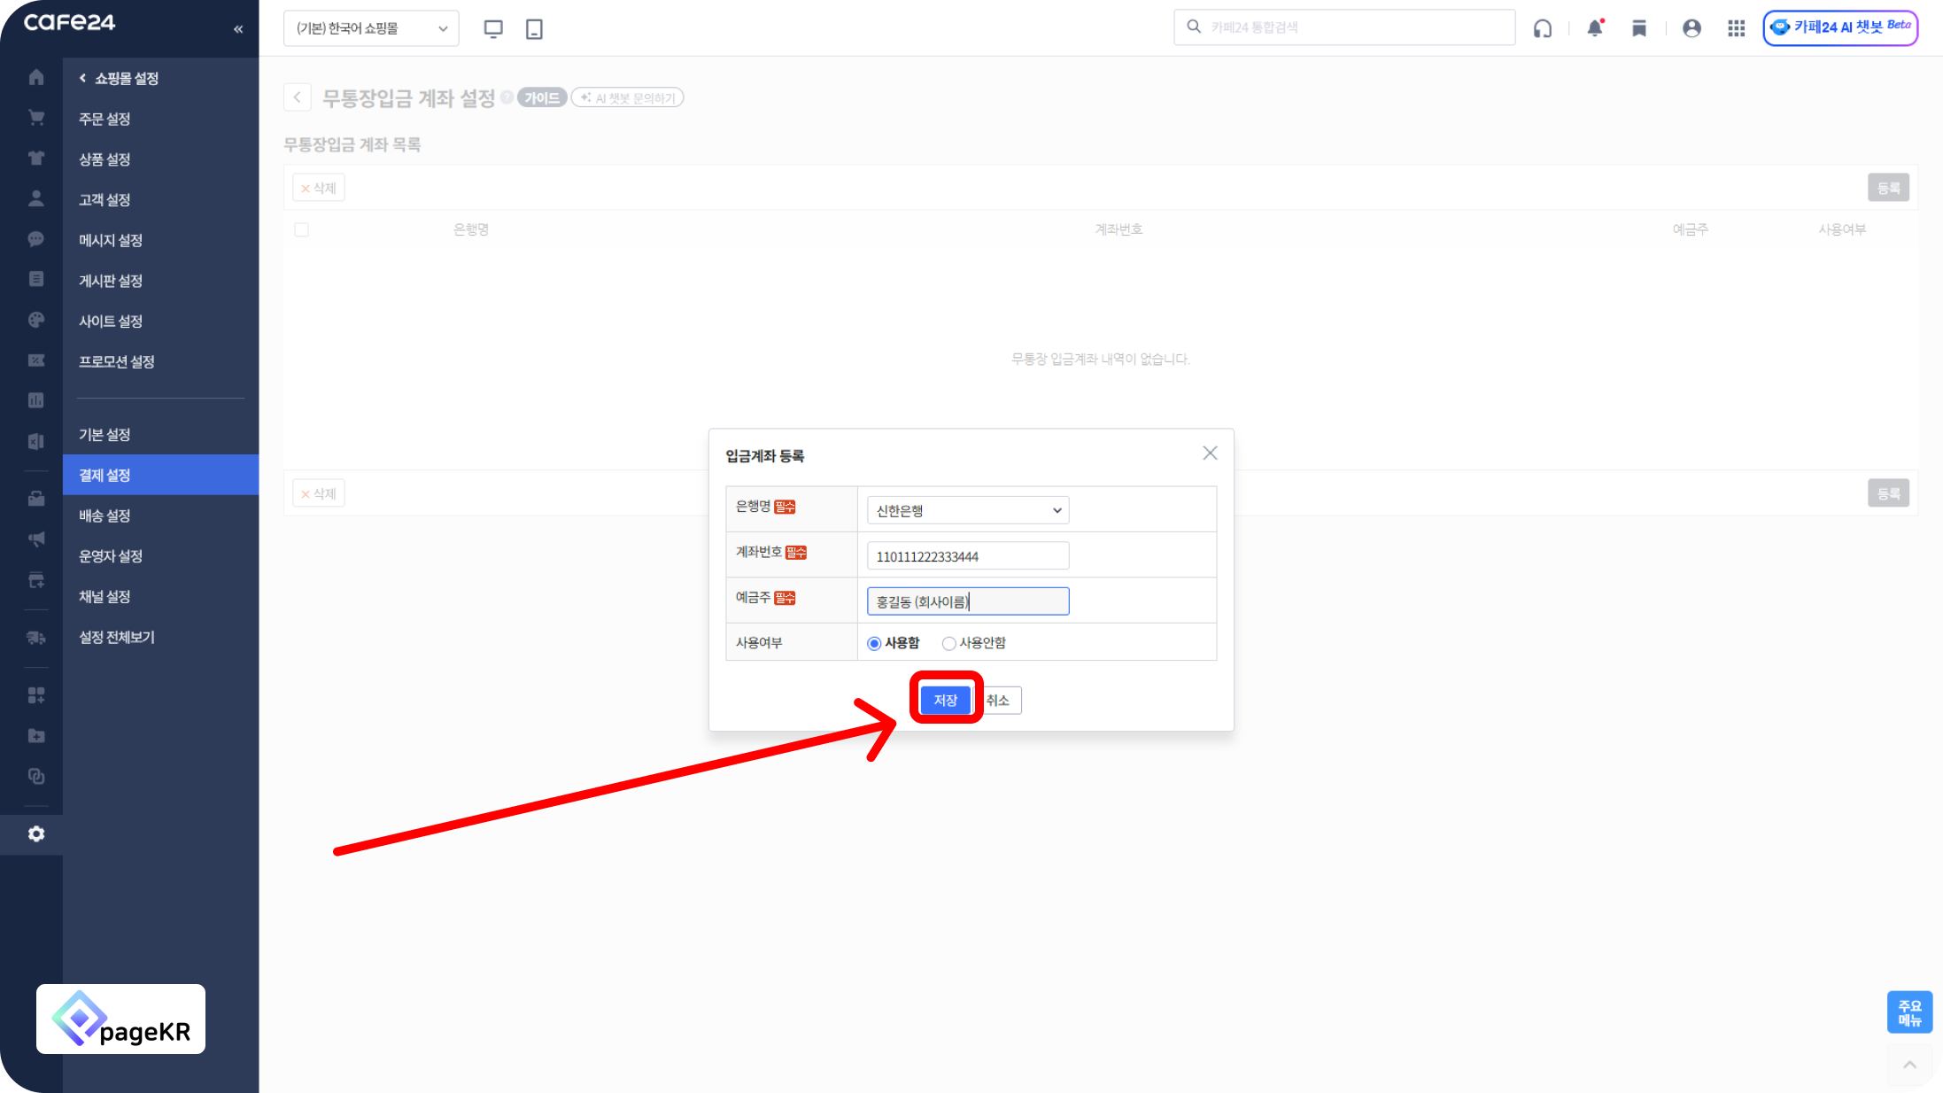
Task: Select the 사용안함 radio button
Action: [x=948, y=643]
